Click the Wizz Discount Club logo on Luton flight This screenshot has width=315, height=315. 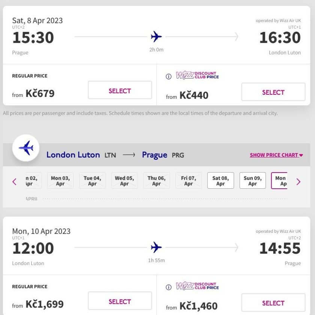pos(197,286)
